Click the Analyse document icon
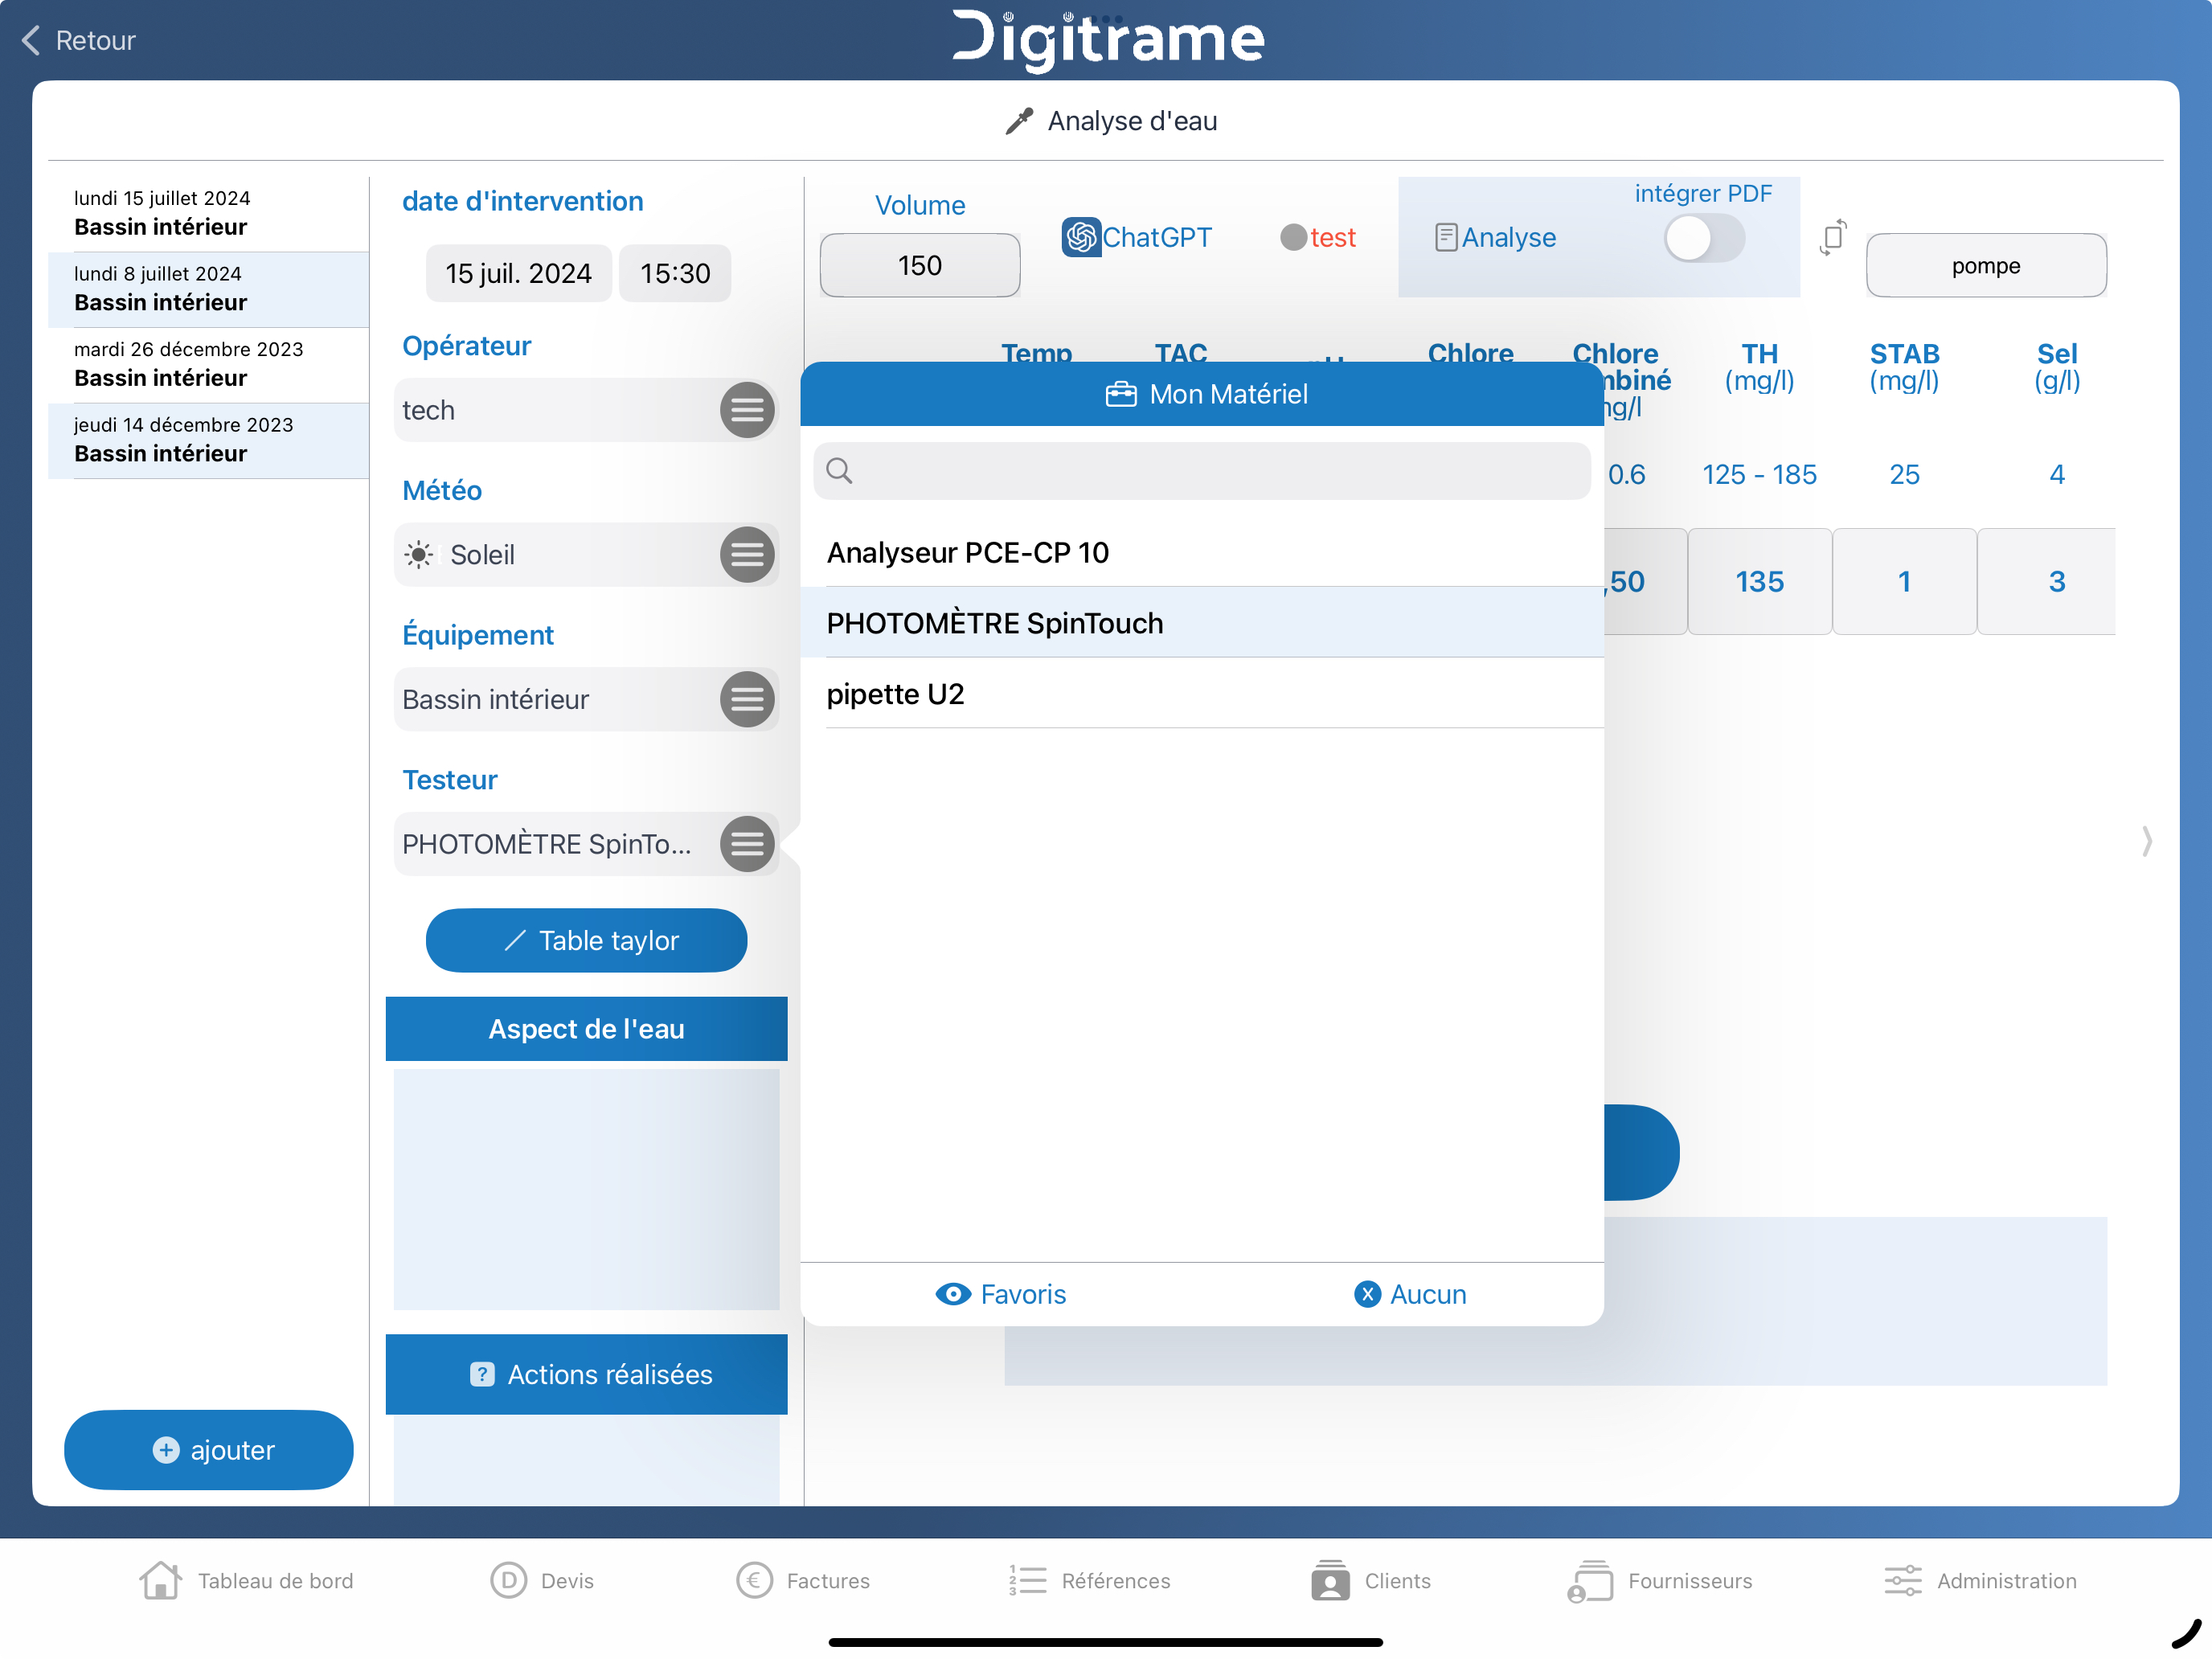 [x=1445, y=237]
